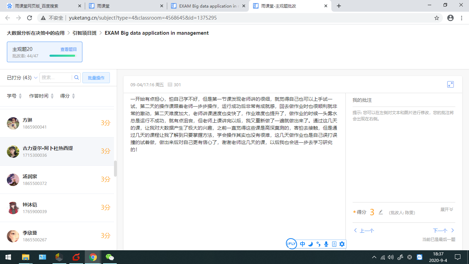
Task: Click the iFLY punctuation mode icon
Action: click(318, 244)
